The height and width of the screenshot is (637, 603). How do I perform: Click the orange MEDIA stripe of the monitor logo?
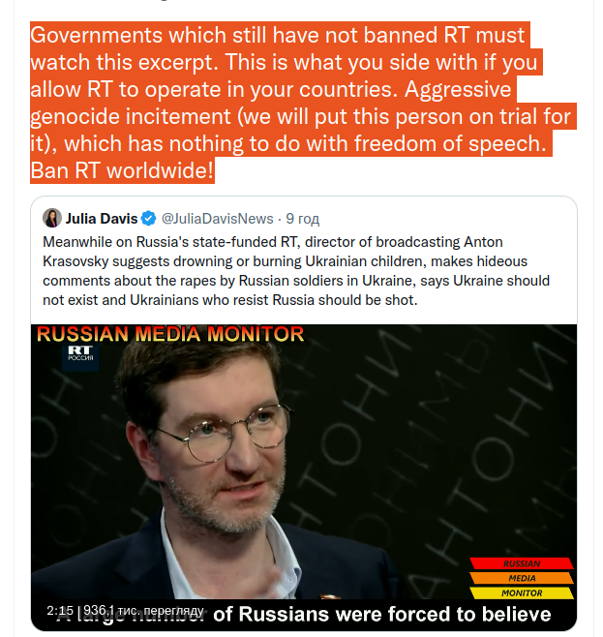click(x=522, y=578)
